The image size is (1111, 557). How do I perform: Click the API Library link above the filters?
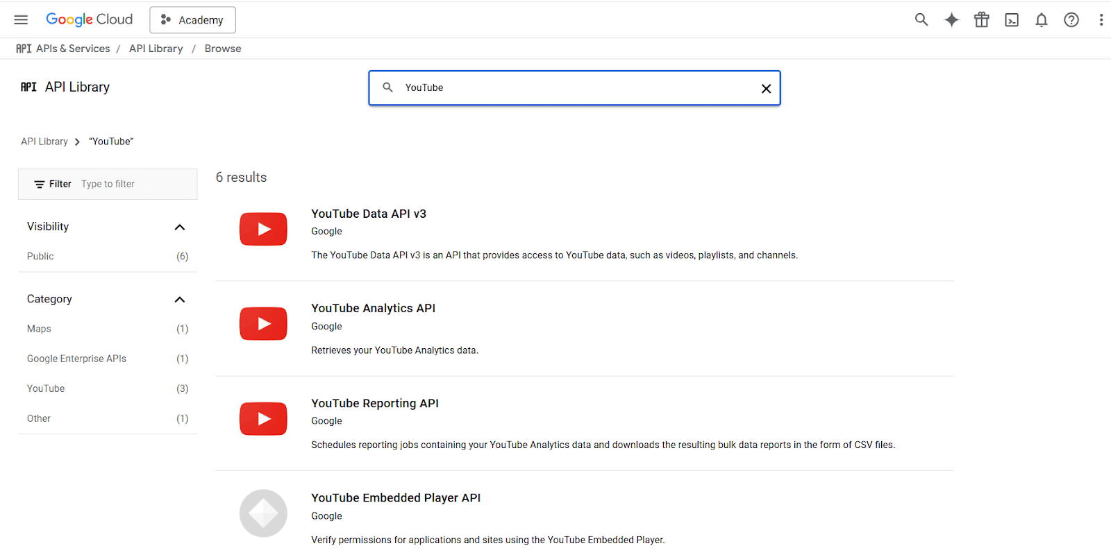click(44, 142)
